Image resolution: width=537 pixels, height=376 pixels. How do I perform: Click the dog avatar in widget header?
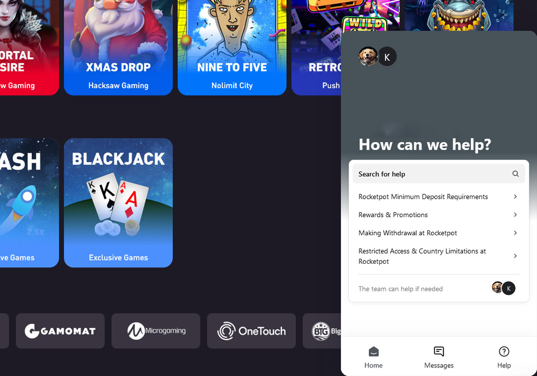click(368, 56)
